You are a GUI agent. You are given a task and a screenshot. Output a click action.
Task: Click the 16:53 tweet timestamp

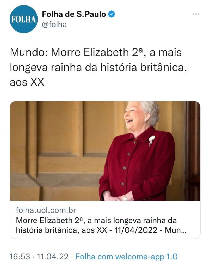pyautogui.click(x=20, y=257)
